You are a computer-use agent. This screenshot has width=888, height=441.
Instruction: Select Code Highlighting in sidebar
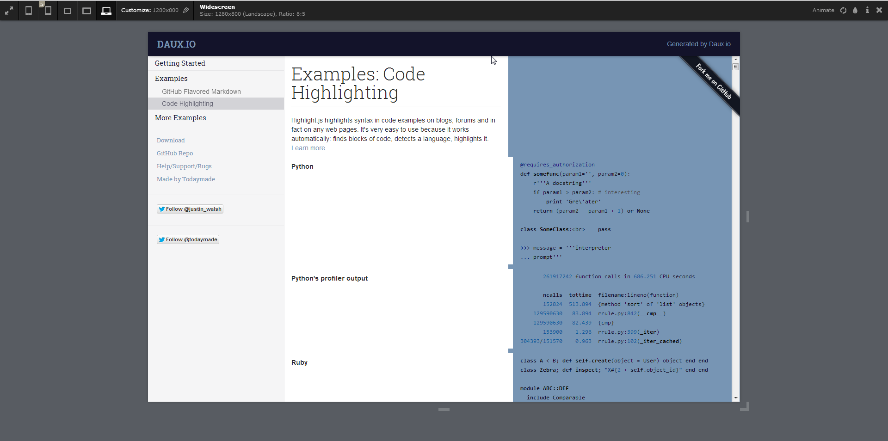tap(216, 104)
